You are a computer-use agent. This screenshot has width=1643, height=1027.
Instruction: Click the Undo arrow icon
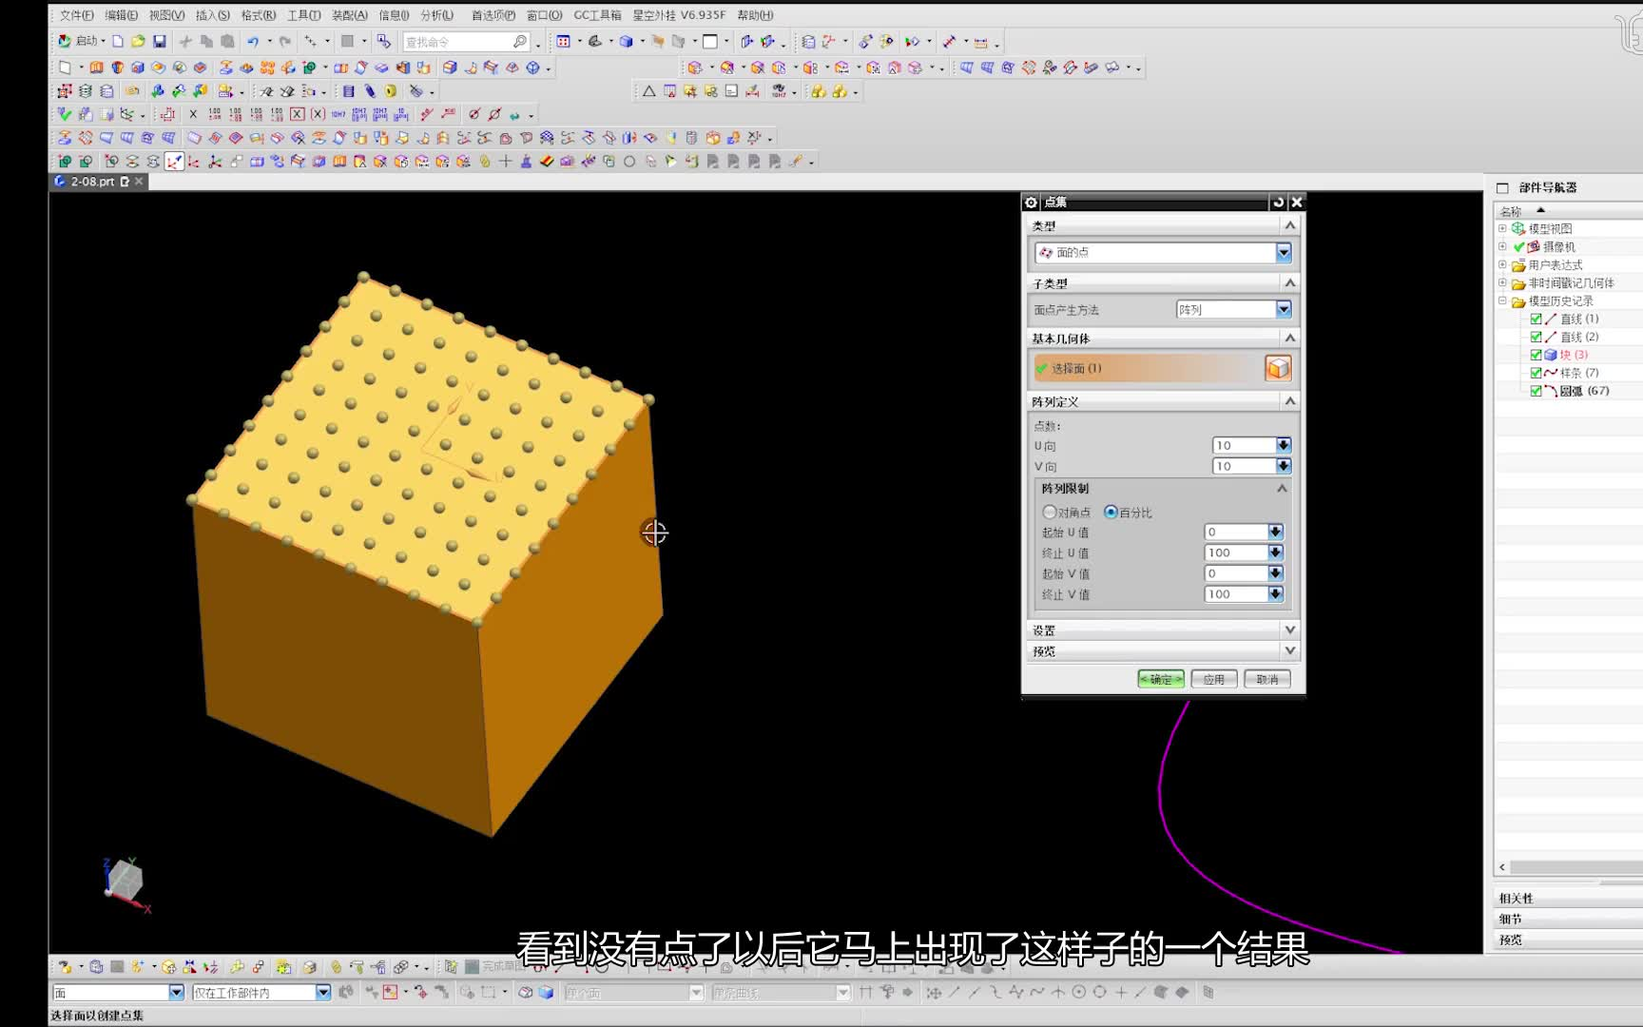[x=253, y=41]
